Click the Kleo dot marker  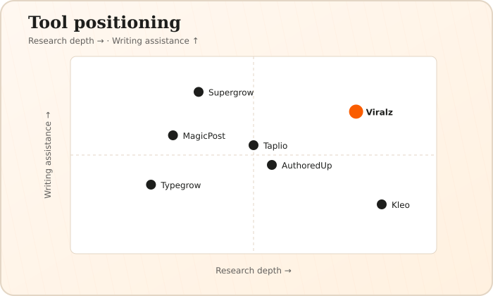pyautogui.click(x=382, y=204)
